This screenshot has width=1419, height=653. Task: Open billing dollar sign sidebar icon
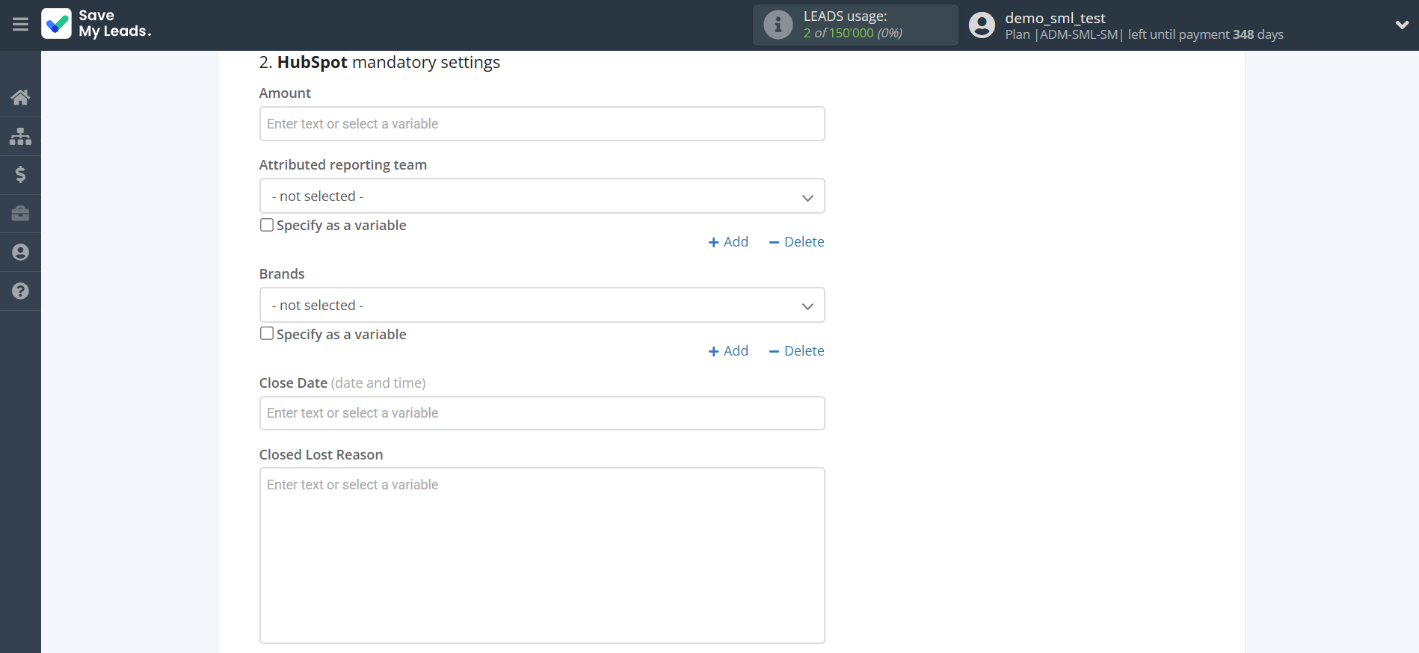20,175
